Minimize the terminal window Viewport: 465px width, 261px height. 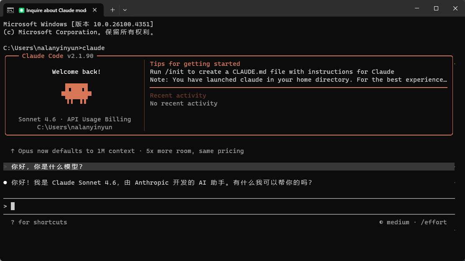pyautogui.click(x=417, y=8)
